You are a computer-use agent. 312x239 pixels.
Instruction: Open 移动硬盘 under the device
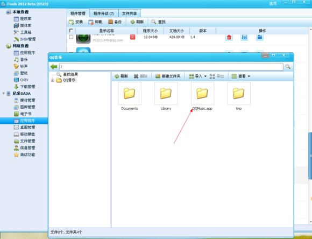pyautogui.click(x=24, y=134)
